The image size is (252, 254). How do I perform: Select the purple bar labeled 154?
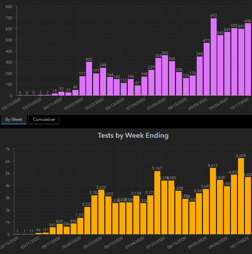click(x=186, y=87)
